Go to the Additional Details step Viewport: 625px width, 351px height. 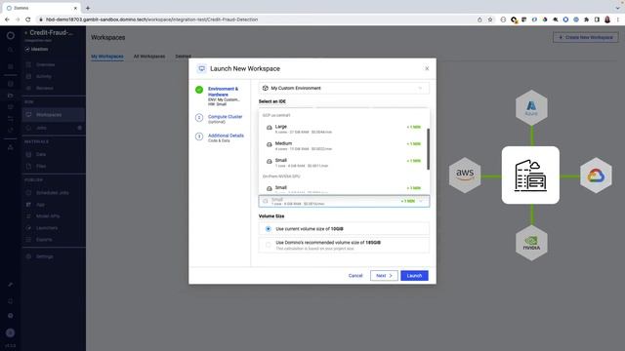tap(226, 136)
